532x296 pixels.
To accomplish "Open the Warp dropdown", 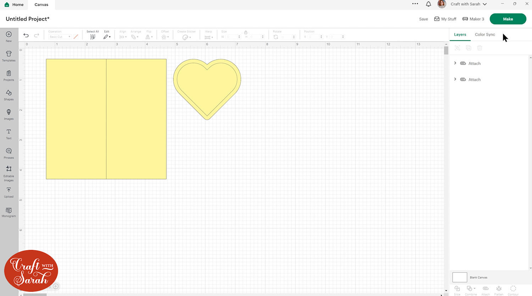I will (x=209, y=37).
